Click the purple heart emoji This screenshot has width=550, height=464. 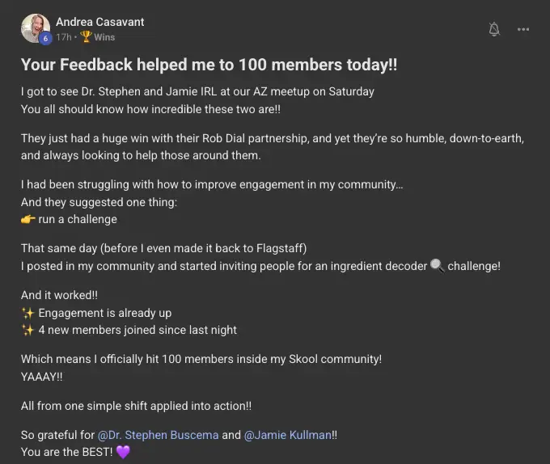(x=123, y=453)
